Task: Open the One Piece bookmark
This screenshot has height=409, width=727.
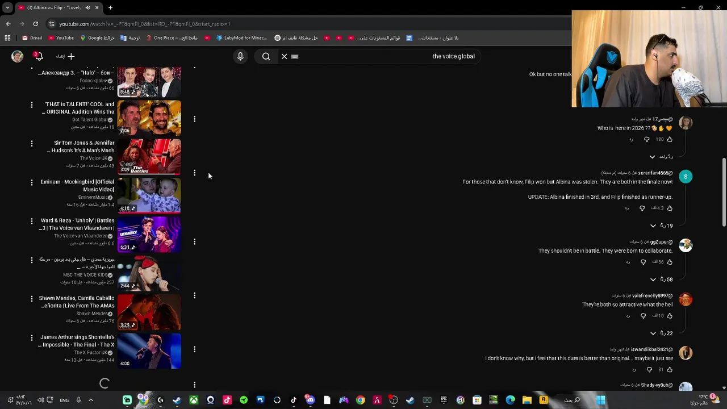Action: tap(172, 38)
